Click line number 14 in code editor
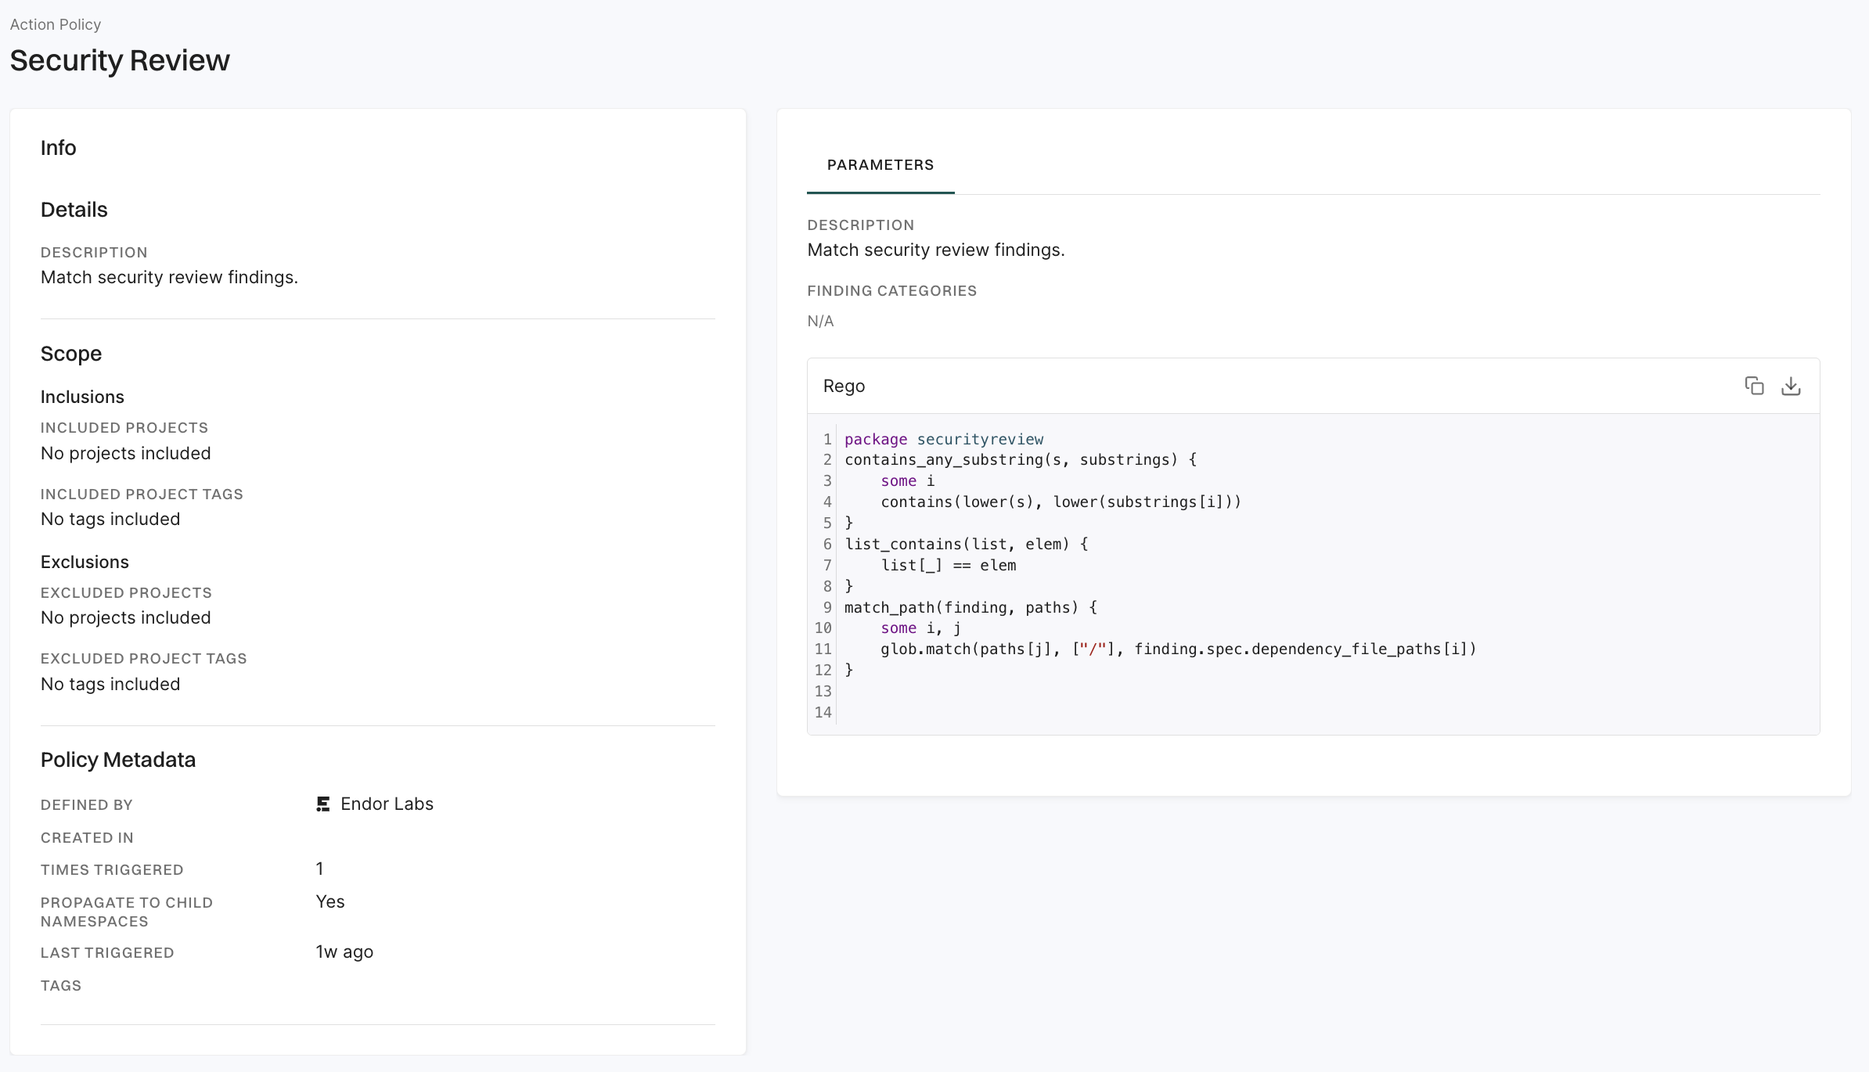The width and height of the screenshot is (1869, 1072). tap(823, 712)
